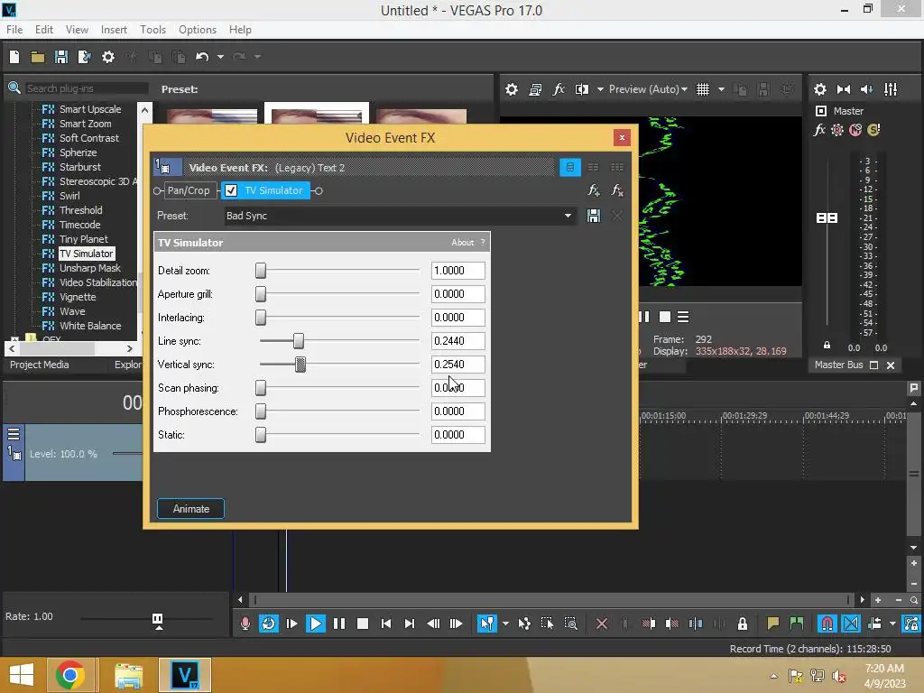Screen dimensions: 924x693
Task: Focus the Search plug-ins field
Action: click(86, 88)
